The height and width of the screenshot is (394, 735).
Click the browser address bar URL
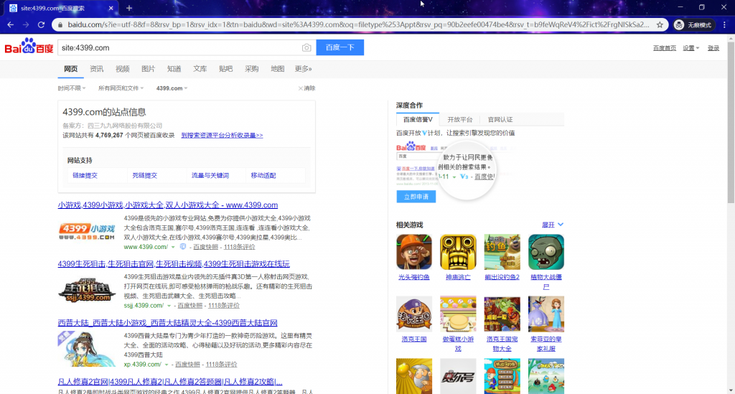pos(359,25)
